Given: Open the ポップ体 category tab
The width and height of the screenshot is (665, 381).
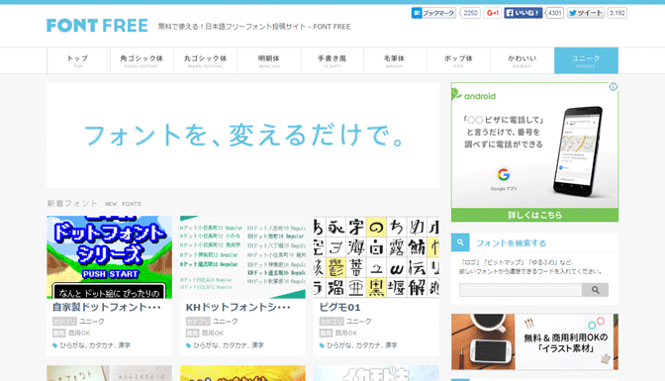Looking at the screenshot, I should point(459,60).
